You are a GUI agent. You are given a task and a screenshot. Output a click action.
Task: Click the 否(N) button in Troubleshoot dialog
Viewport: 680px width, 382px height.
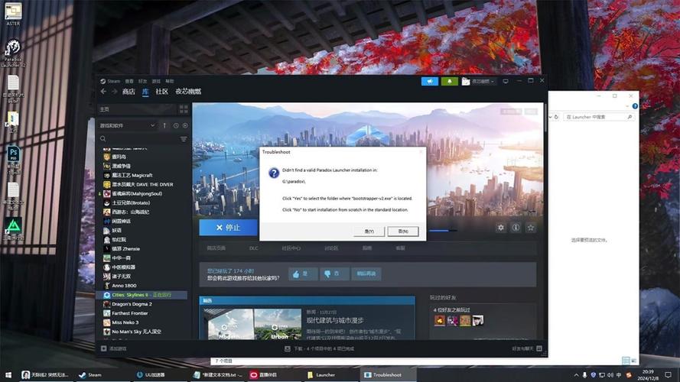click(403, 231)
